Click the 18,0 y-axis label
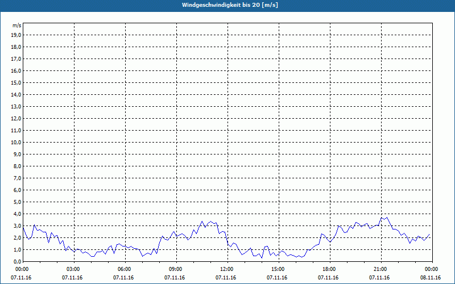Image resolution: width=455 pixels, height=284 pixels. pyautogui.click(x=16, y=47)
